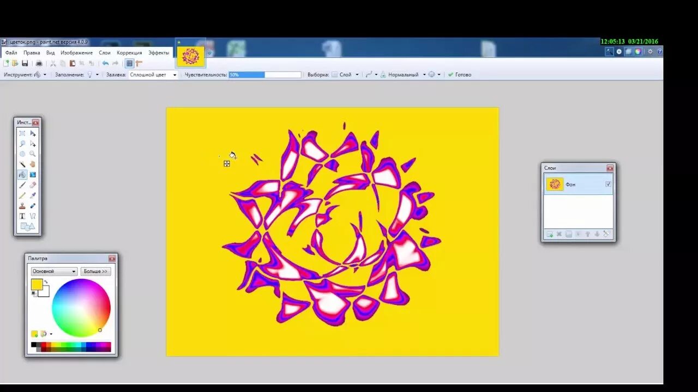The height and width of the screenshot is (392, 698).
Task: Click the yellow primary color swatch
Action: click(x=36, y=284)
